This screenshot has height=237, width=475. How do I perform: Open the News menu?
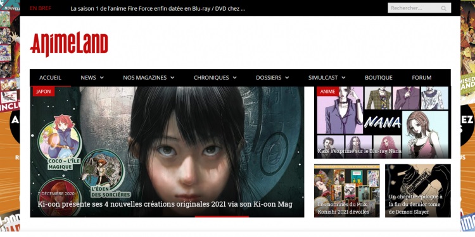click(88, 78)
